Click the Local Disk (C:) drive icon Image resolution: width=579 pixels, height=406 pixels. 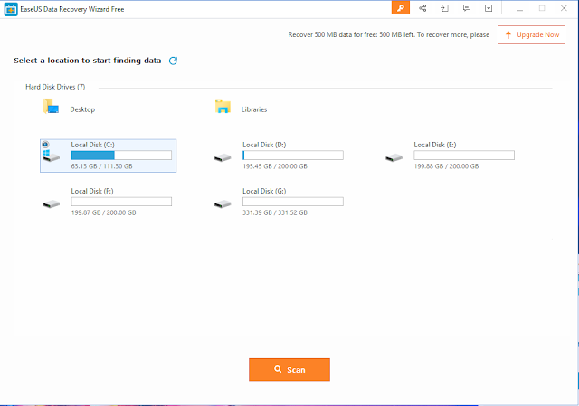[51, 156]
